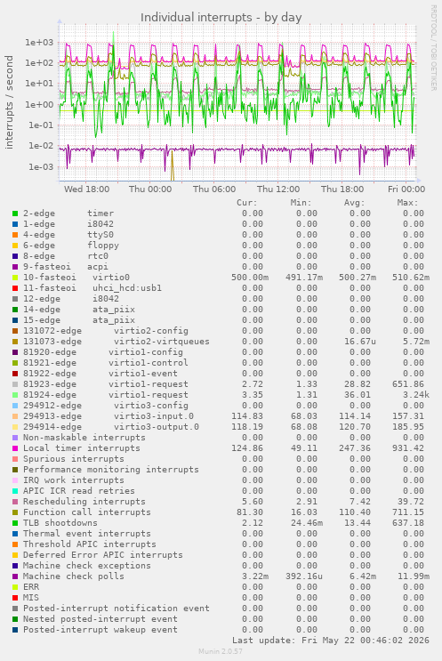Screen dimensions: 442x661
Task: Click the virtio3-input.0 legend label
Action: tap(153, 416)
